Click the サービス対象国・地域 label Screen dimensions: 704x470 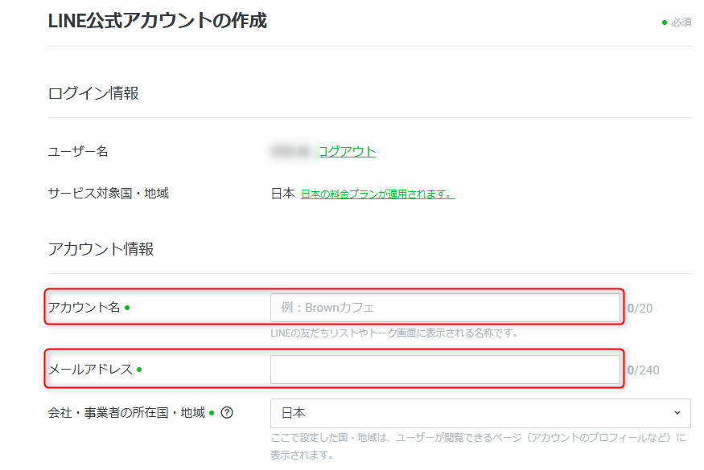coord(109,194)
